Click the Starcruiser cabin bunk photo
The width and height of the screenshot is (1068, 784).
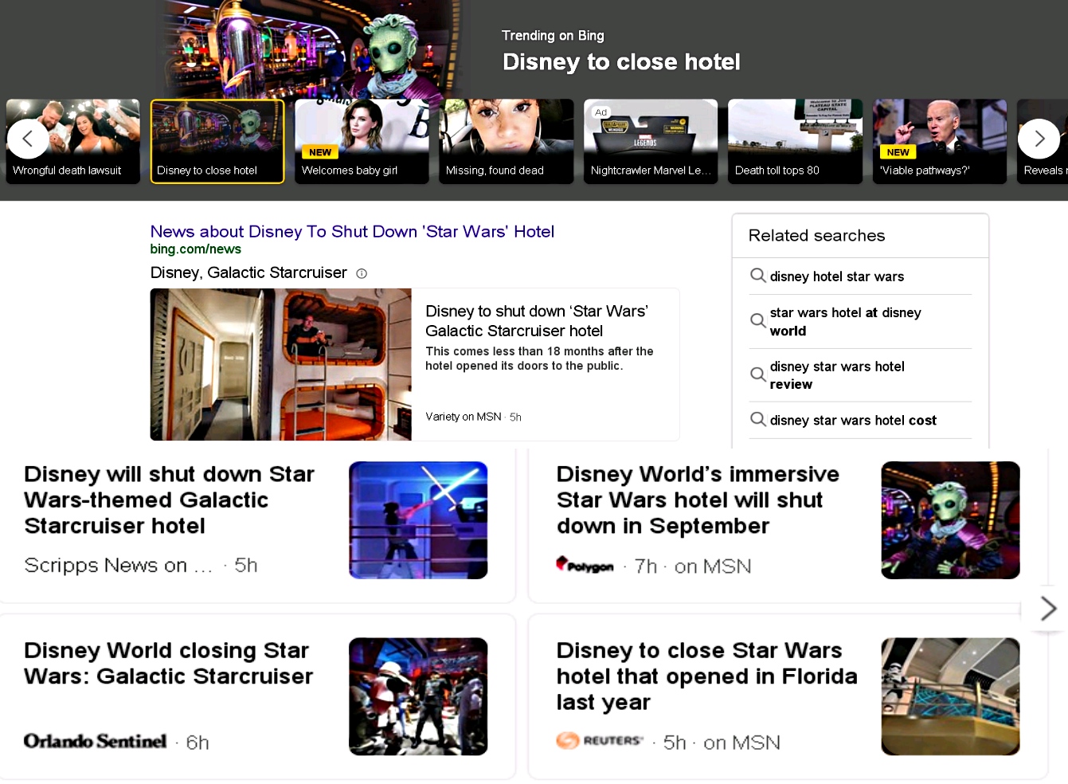pyautogui.click(x=281, y=364)
